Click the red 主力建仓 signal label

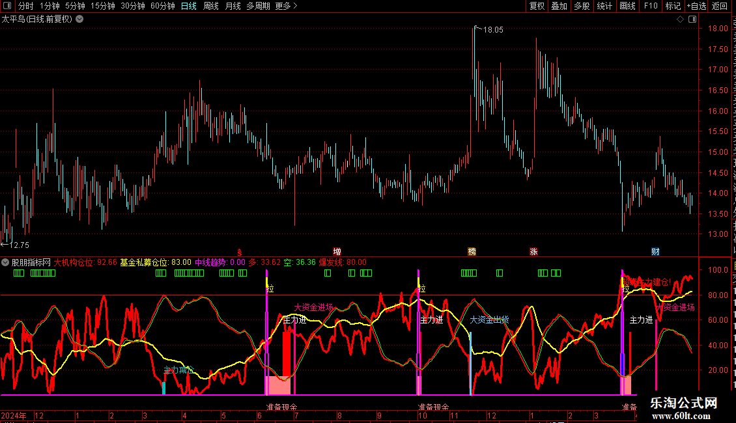647,282
